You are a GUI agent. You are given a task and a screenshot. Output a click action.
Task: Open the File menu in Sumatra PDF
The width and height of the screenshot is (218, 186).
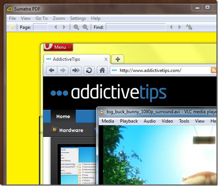point(12,18)
